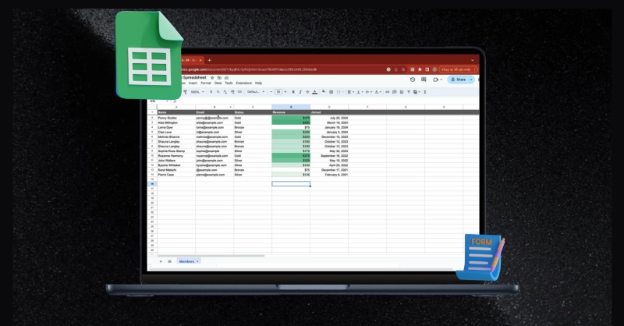Viewport: 624px width, 326px height.
Task: Click the horizontal scrollbar above sheet tabs
Action: pyautogui.click(x=211, y=256)
